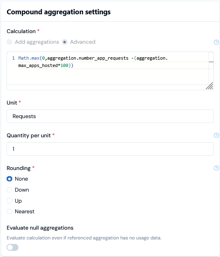Viewport: 220px width, 257px height.
Task: Focus the Unit field containing Requests
Action: (x=110, y=116)
